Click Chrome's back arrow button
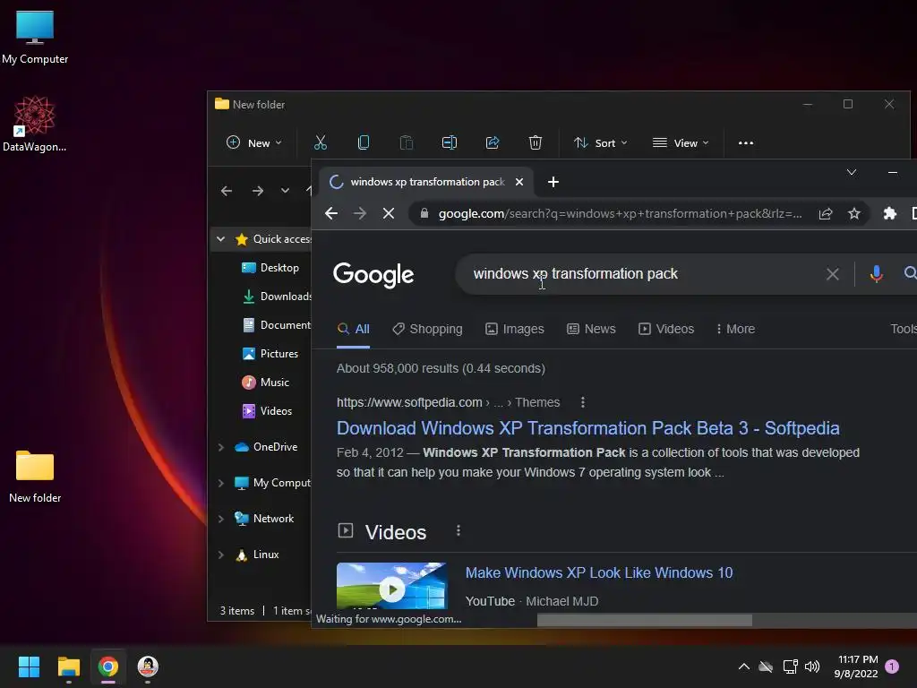This screenshot has width=917, height=688. tap(331, 213)
